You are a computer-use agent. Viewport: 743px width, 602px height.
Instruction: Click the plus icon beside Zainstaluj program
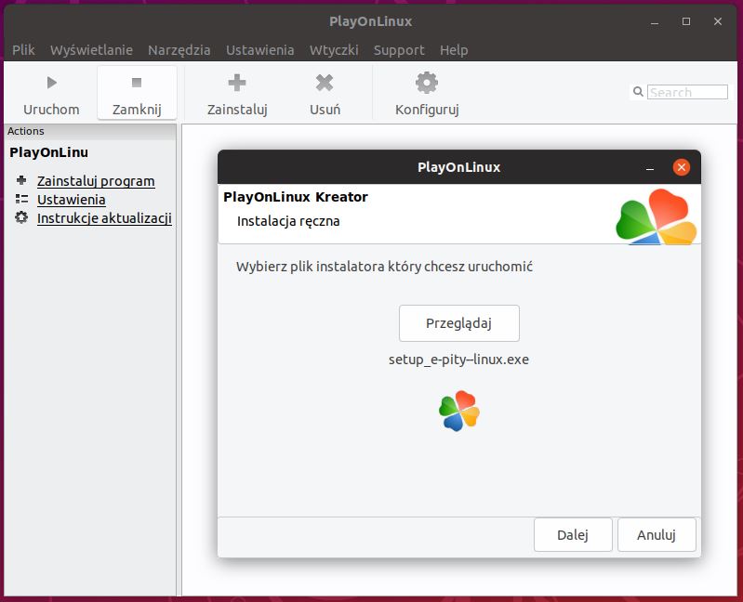click(x=21, y=180)
